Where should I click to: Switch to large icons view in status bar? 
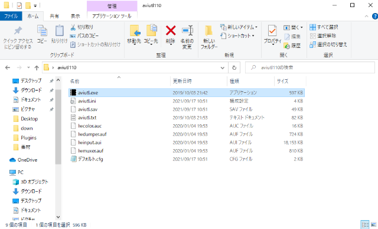(x=373, y=224)
